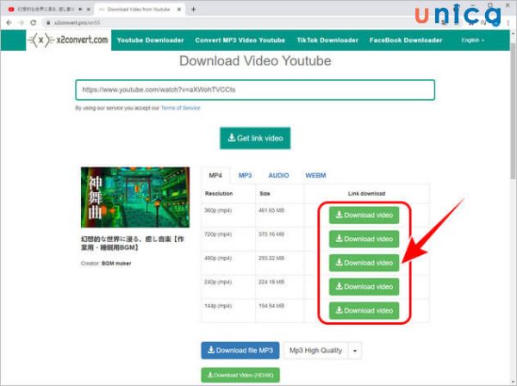Focus the browser address bar URL

click(77, 22)
